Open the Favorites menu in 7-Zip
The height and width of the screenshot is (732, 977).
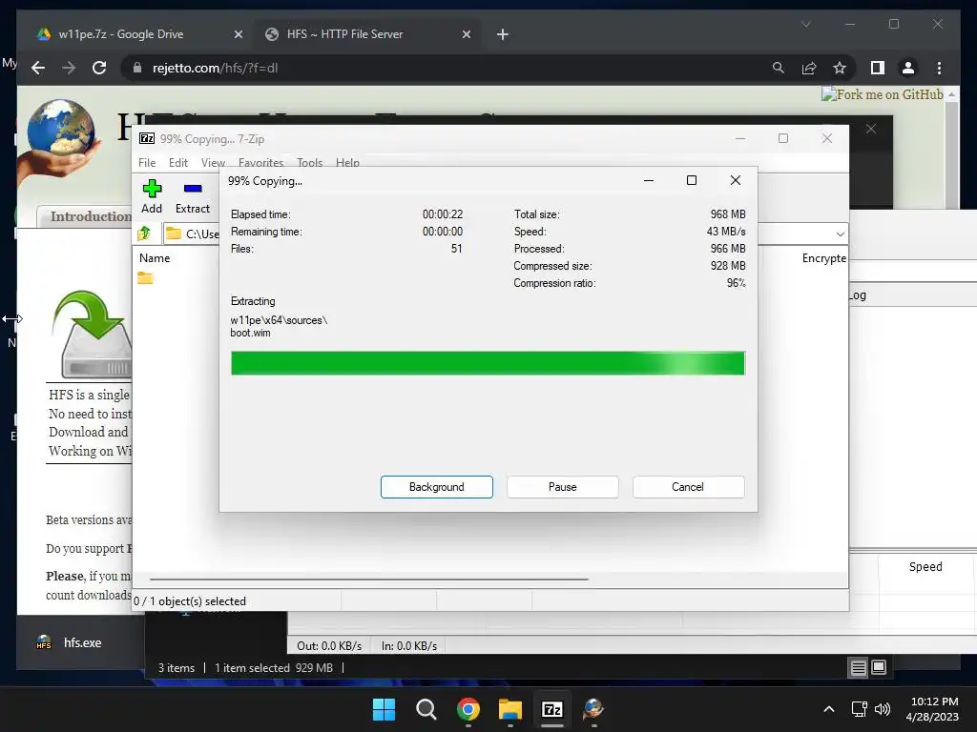[260, 162]
